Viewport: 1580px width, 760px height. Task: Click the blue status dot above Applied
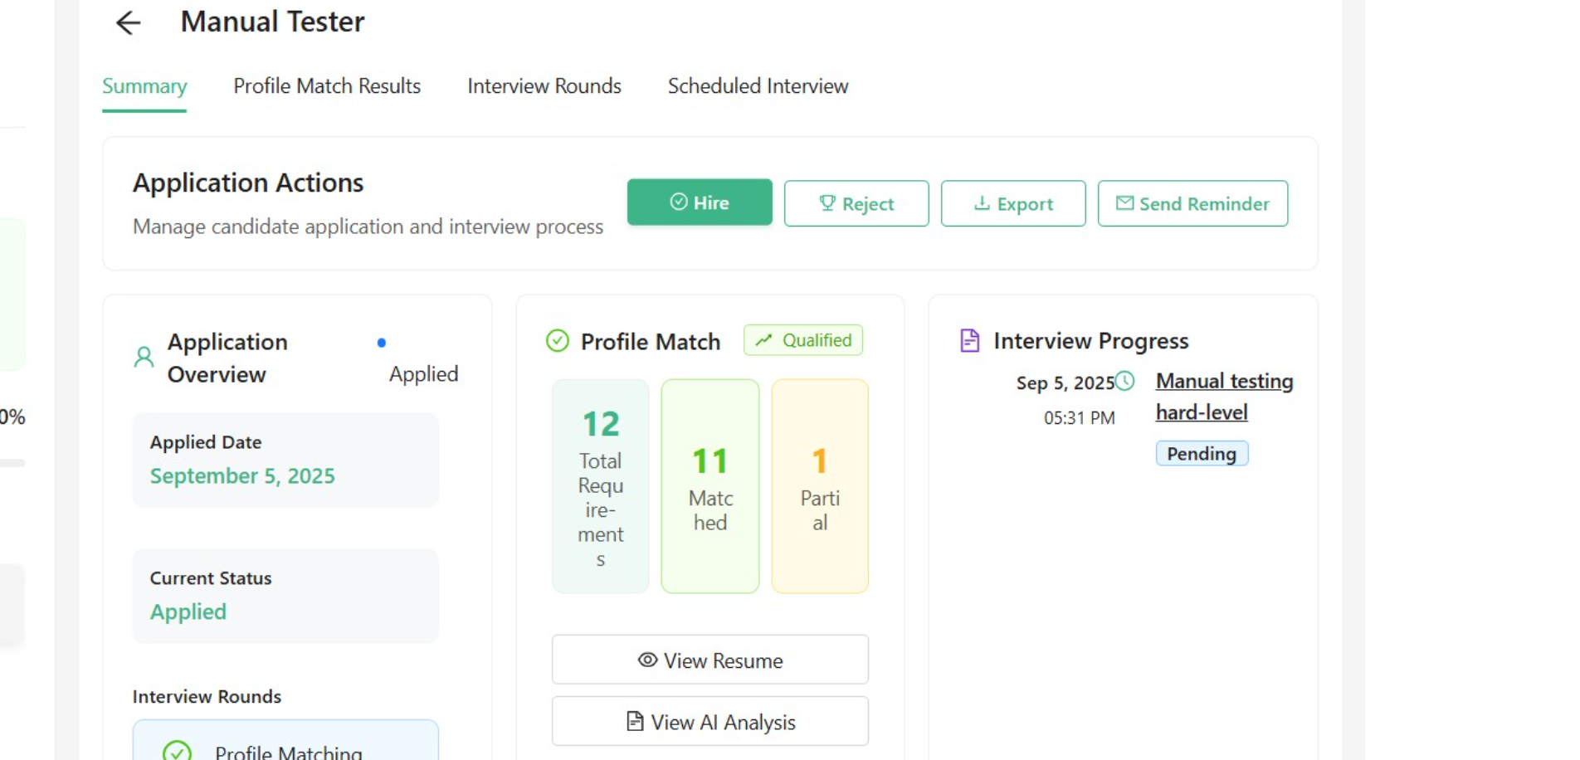382,343
